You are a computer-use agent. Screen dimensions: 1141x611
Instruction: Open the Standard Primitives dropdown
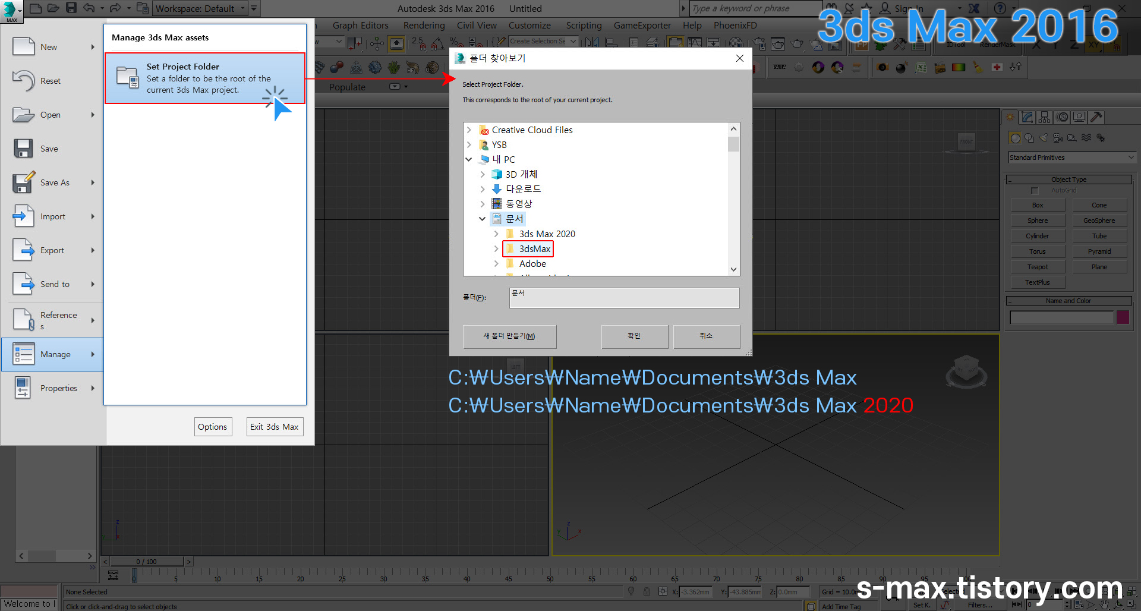(1072, 158)
